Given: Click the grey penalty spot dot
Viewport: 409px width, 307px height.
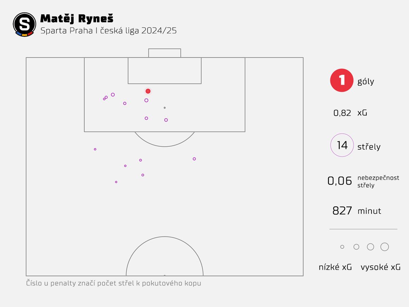Looking at the screenshot, I should coord(165,108).
